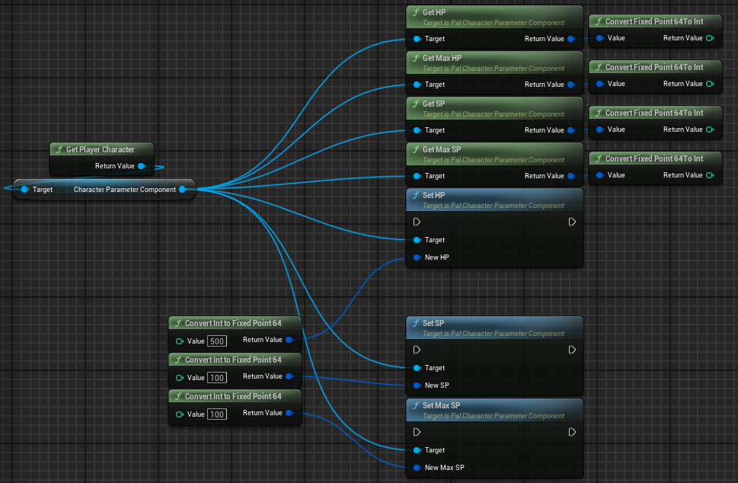
Task: Click the Set HP output execution pin
Action: [572, 222]
